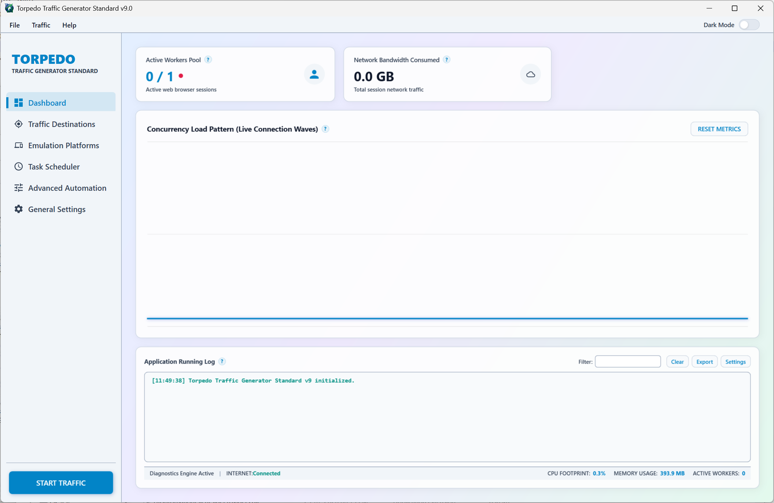Click the Concurrency Load Pattern help icon
Screen dimensions: 774x503
(x=325, y=129)
